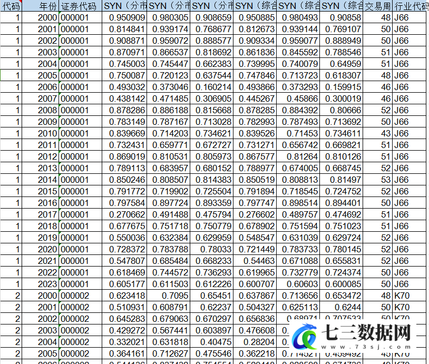Select the 证券代码 column header cell
Viewport: 429px width, 364px height.
[x=80, y=6]
